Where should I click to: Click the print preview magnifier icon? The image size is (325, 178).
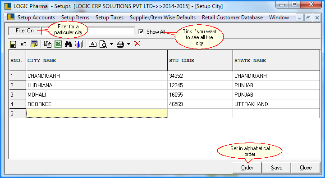103,44
